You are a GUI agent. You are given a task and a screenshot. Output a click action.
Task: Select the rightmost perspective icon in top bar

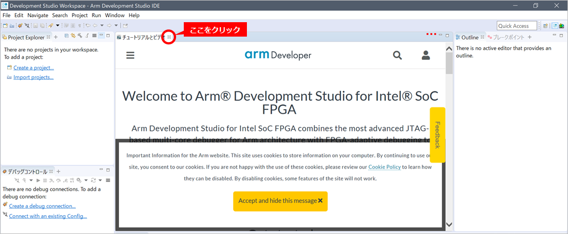(561, 26)
